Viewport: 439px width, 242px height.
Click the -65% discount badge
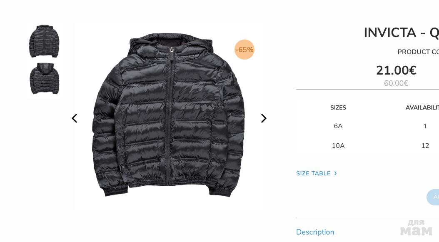click(x=244, y=50)
